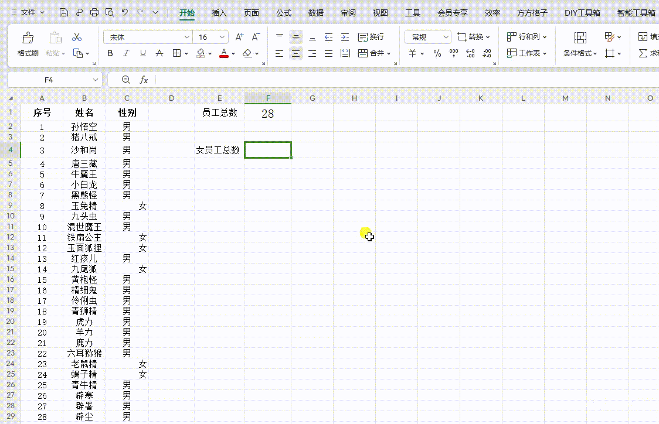
Task: Switch to the Insert (插入) tab
Action: 219,13
